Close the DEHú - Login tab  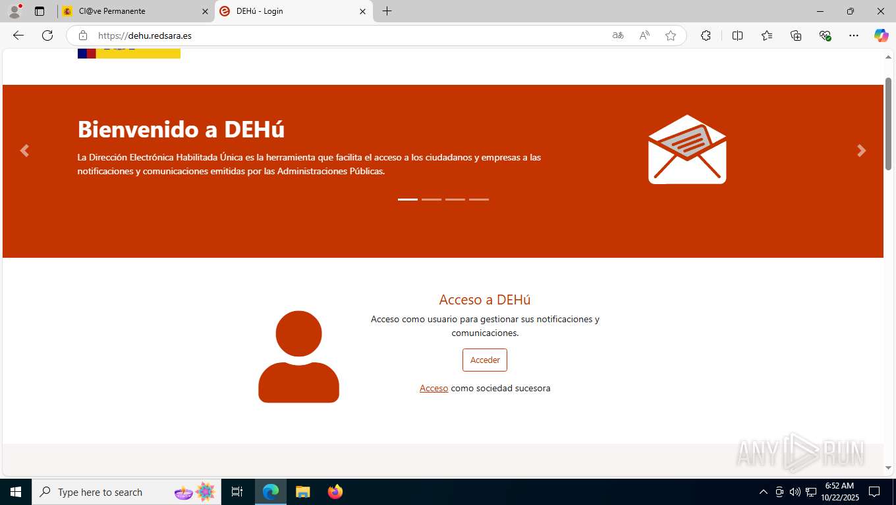362,11
